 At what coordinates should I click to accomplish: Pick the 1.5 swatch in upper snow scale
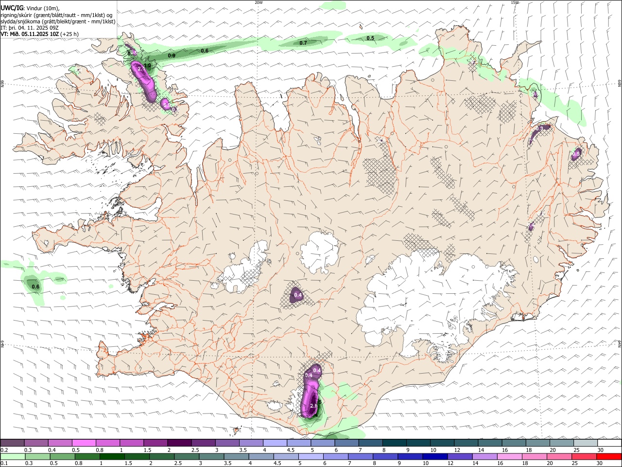155,443
